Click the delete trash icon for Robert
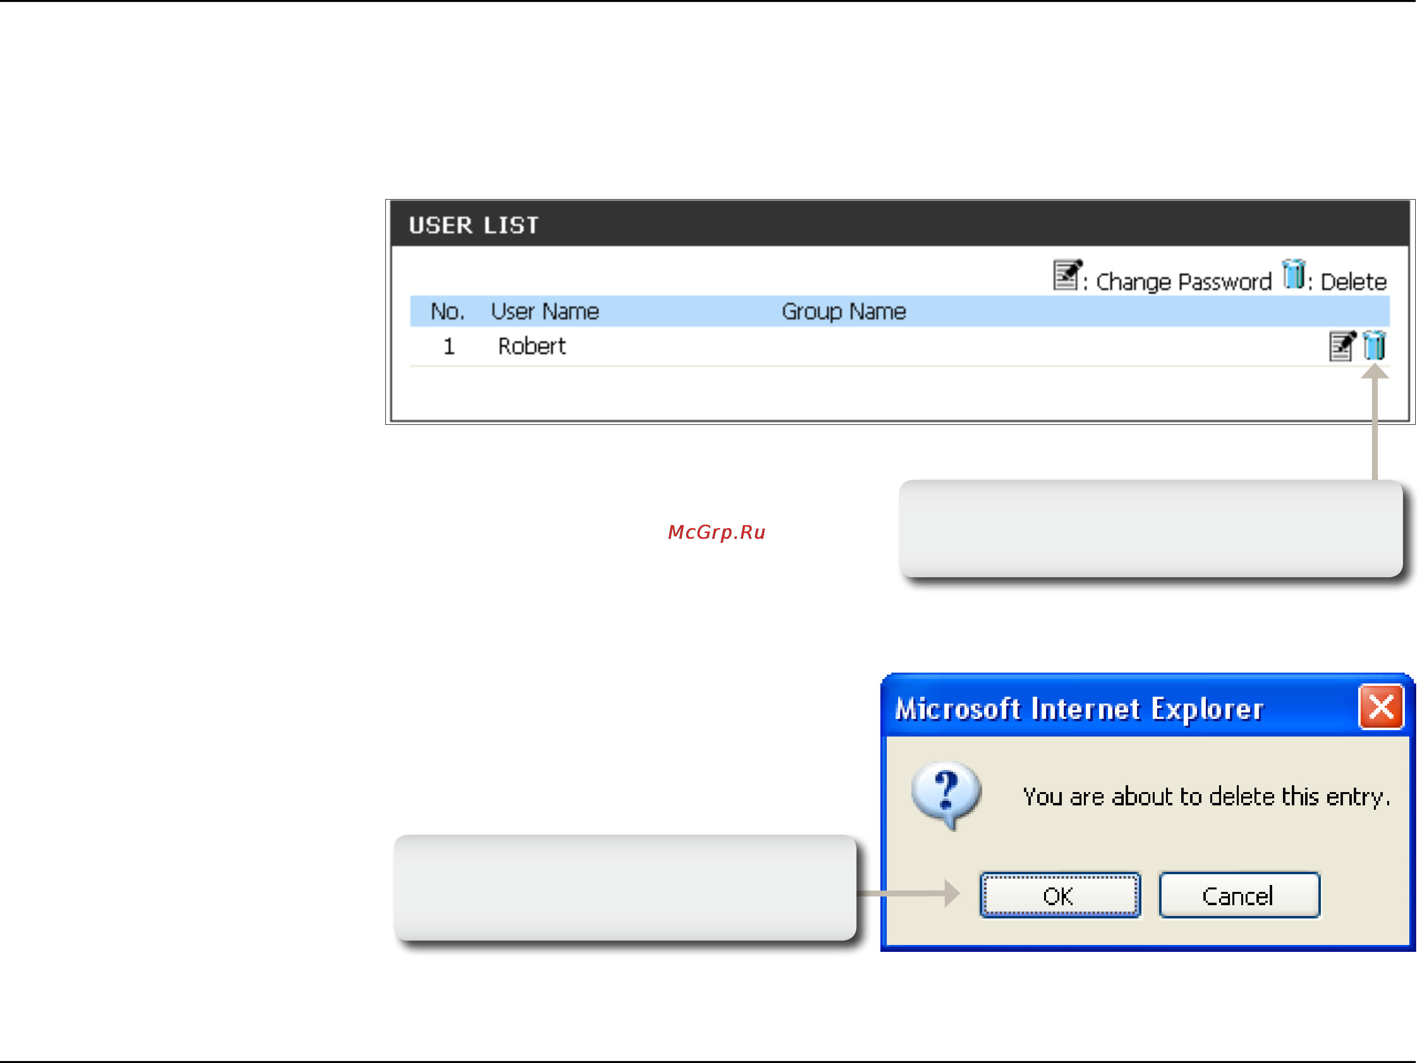Screen dimensions: 1428x1063 point(1374,346)
